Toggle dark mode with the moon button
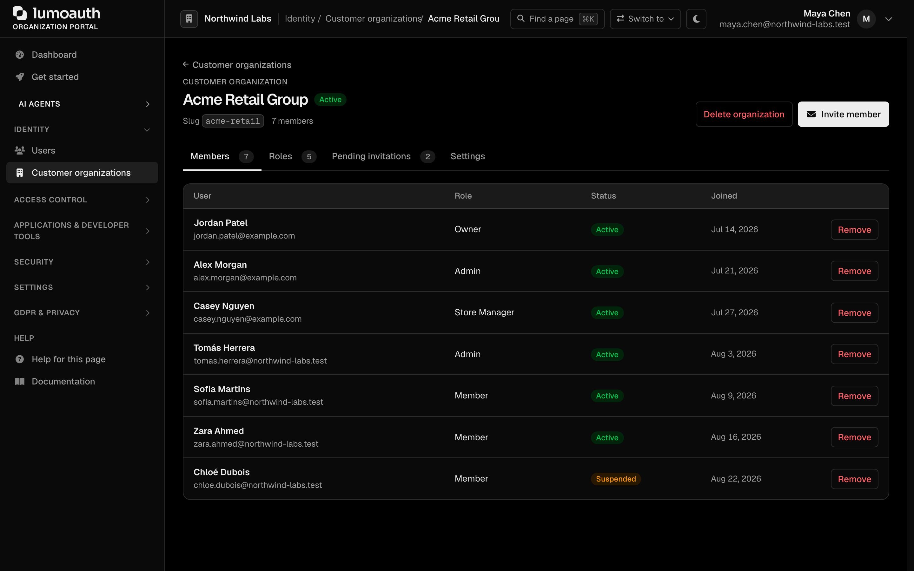Viewport: 914px width, 571px height. (x=696, y=19)
